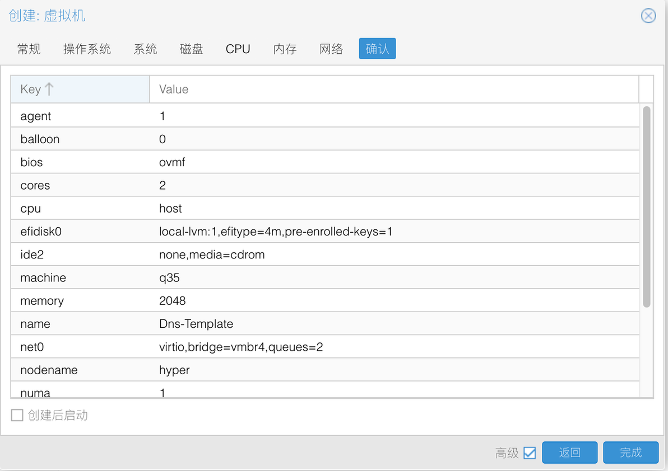Select the net0 row

click(x=325, y=347)
